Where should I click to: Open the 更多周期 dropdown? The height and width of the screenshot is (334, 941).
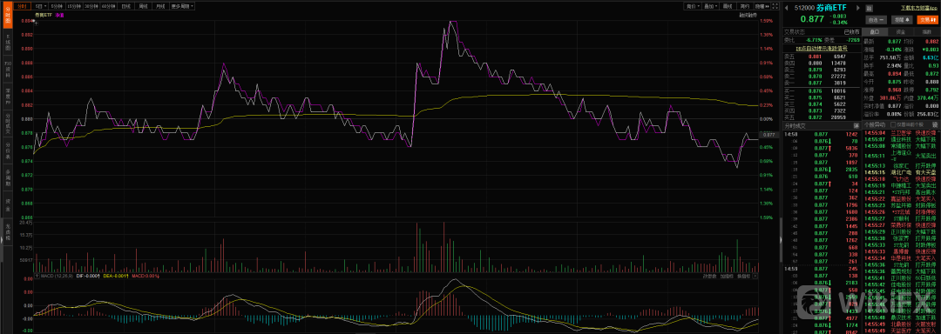click(180, 5)
